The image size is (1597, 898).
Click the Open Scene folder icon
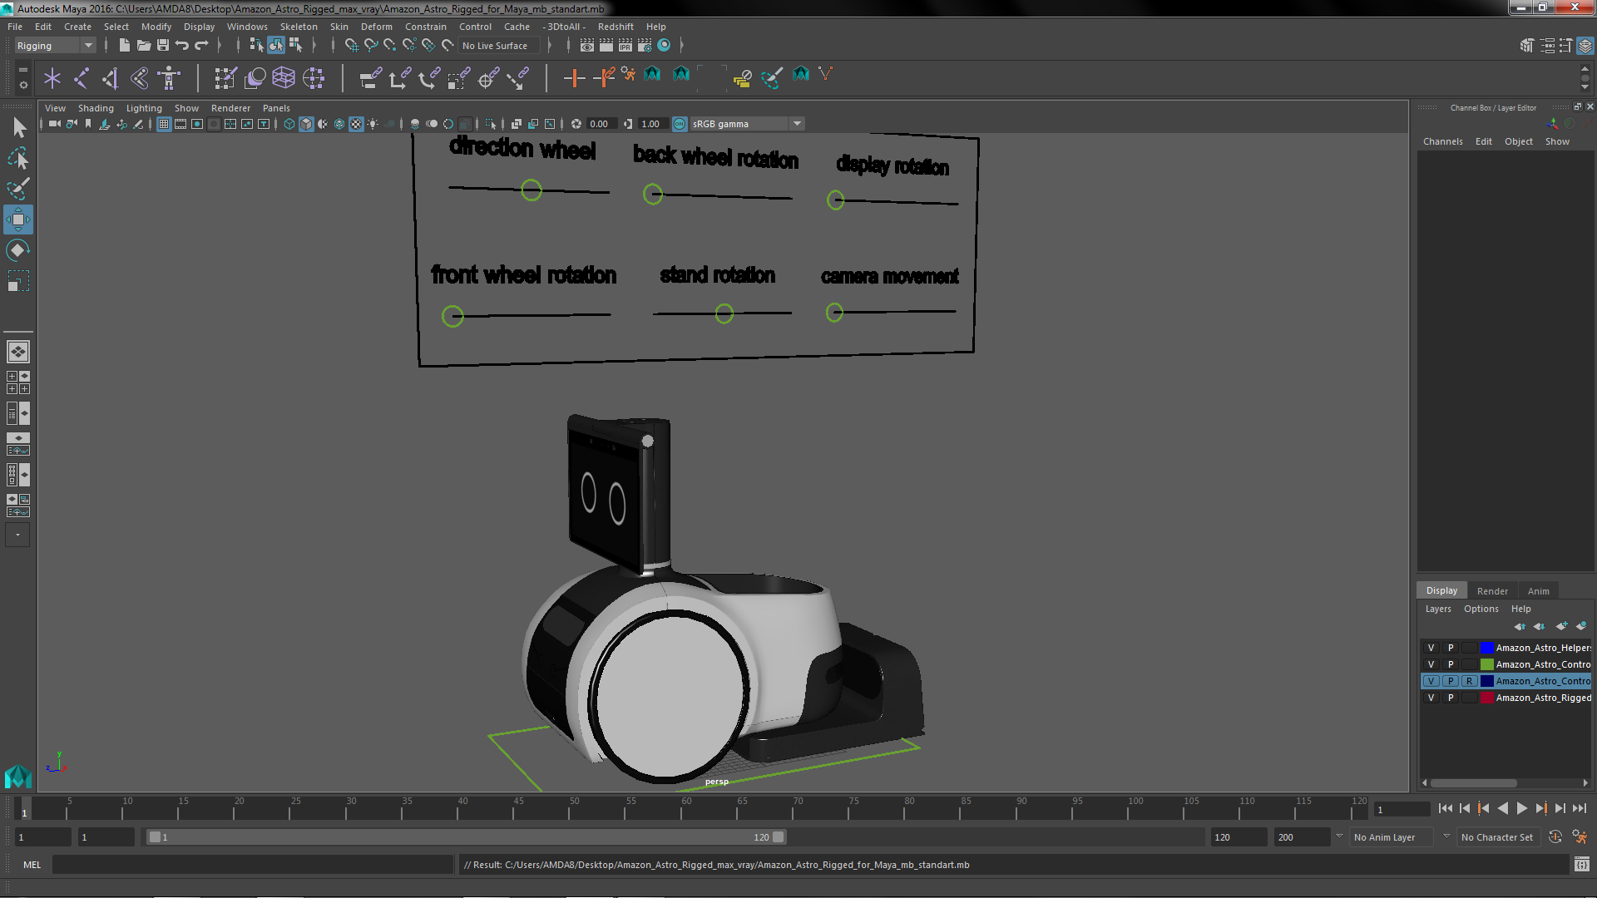tap(144, 46)
